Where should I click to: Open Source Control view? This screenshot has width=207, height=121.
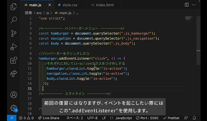[14, 33]
